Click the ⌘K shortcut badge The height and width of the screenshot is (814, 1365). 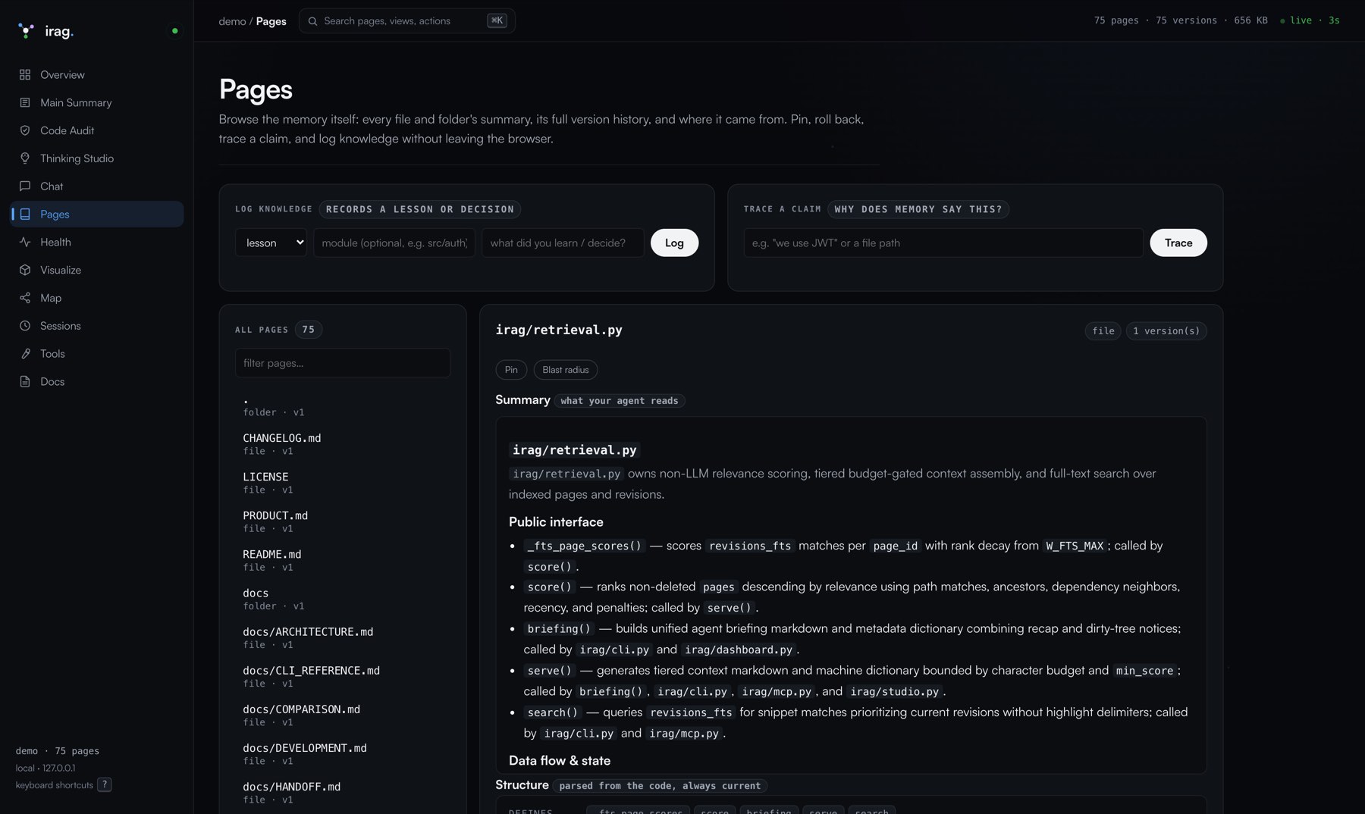497,20
